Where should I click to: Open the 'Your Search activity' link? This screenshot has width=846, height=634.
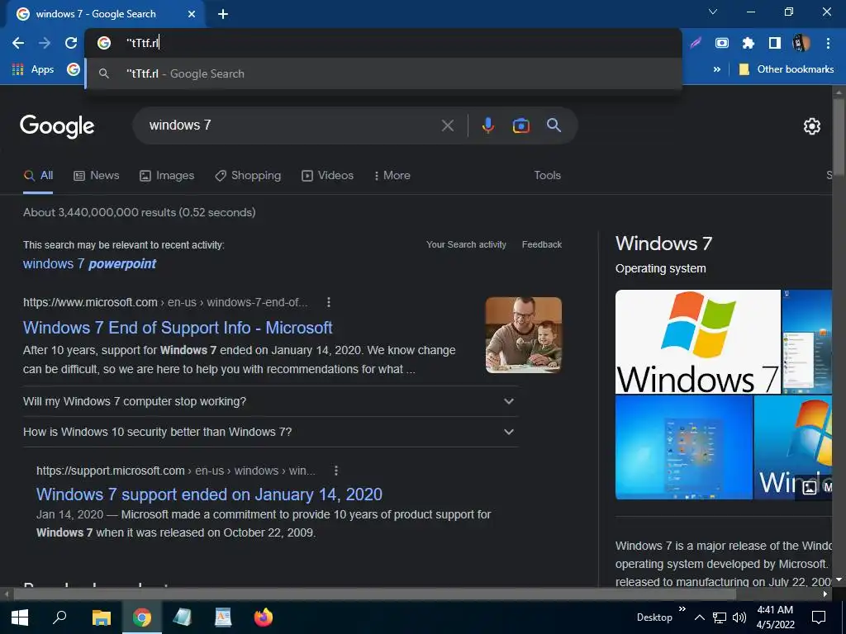pyautogui.click(x=466, y=244)
